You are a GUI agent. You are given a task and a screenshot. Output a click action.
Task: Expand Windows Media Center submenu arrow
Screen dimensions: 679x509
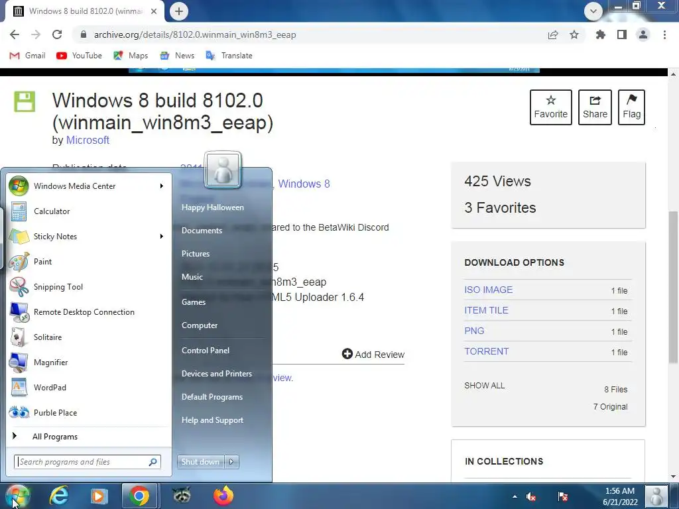click(x=162, y=186)
